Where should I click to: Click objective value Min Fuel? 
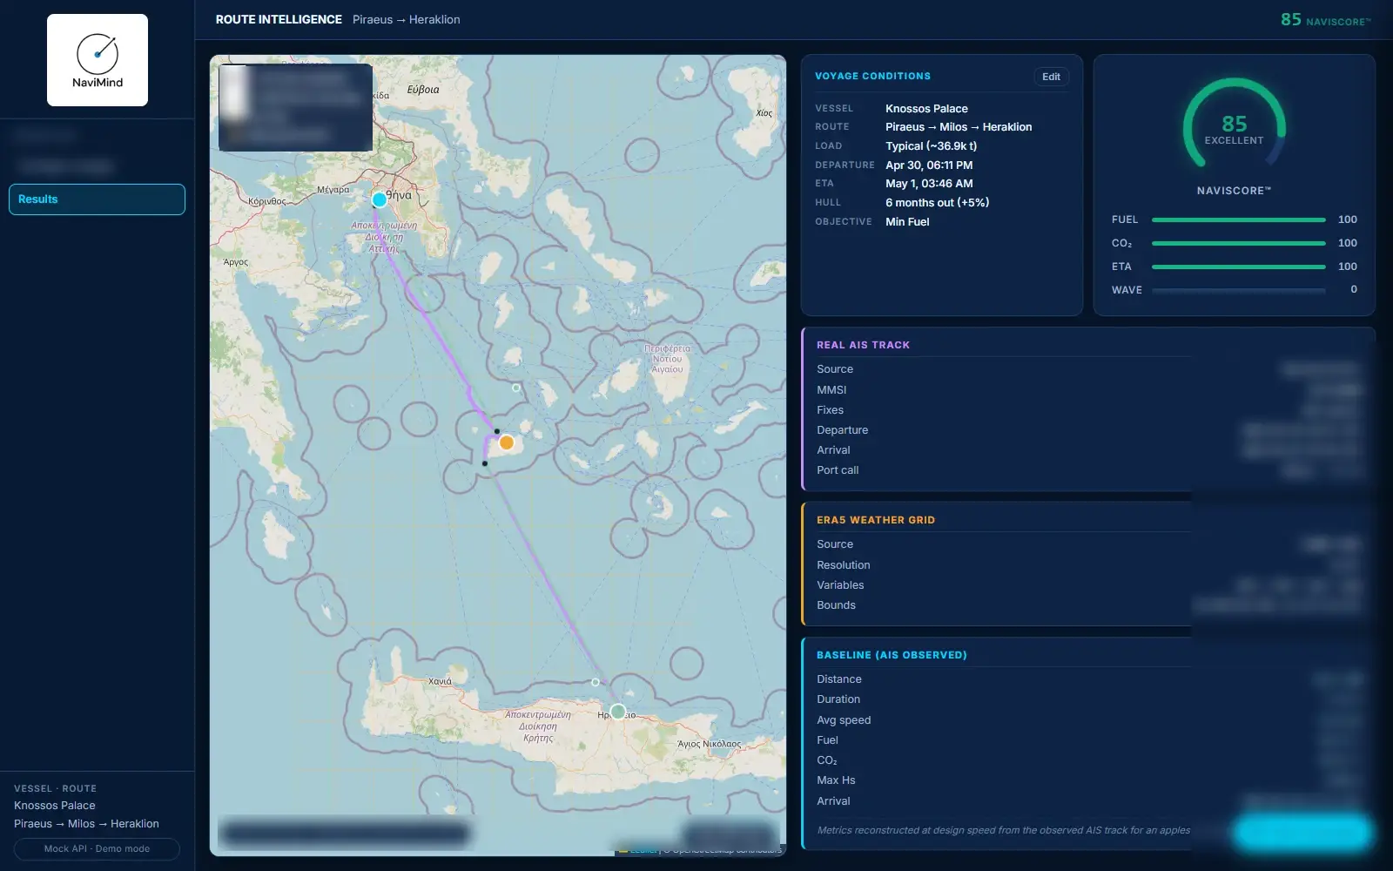907,222
